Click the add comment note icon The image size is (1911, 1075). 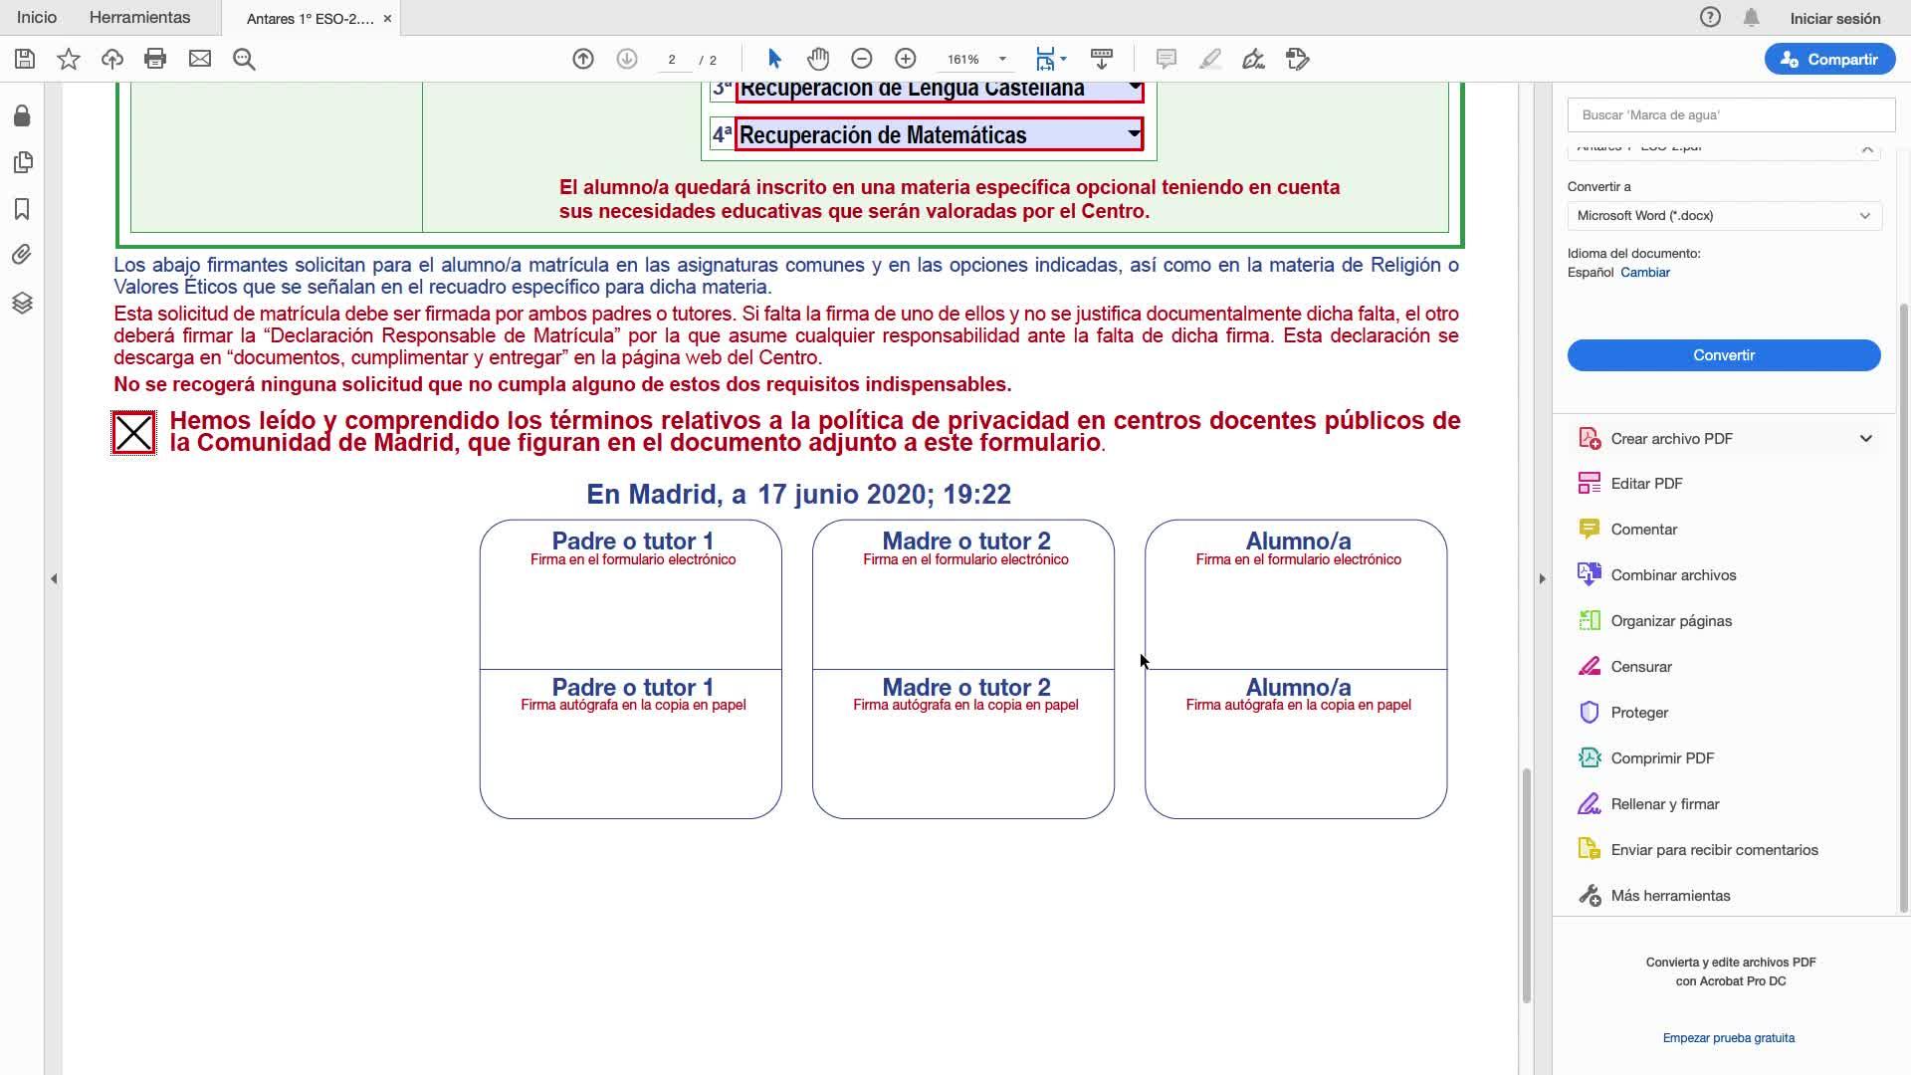(1166, 59)
